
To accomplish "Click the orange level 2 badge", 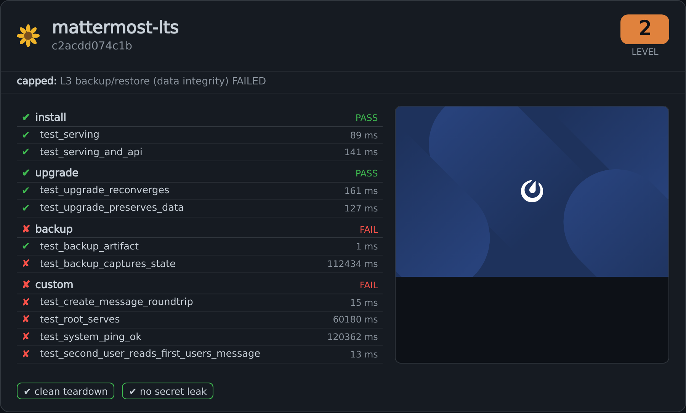I will (644, 29).
